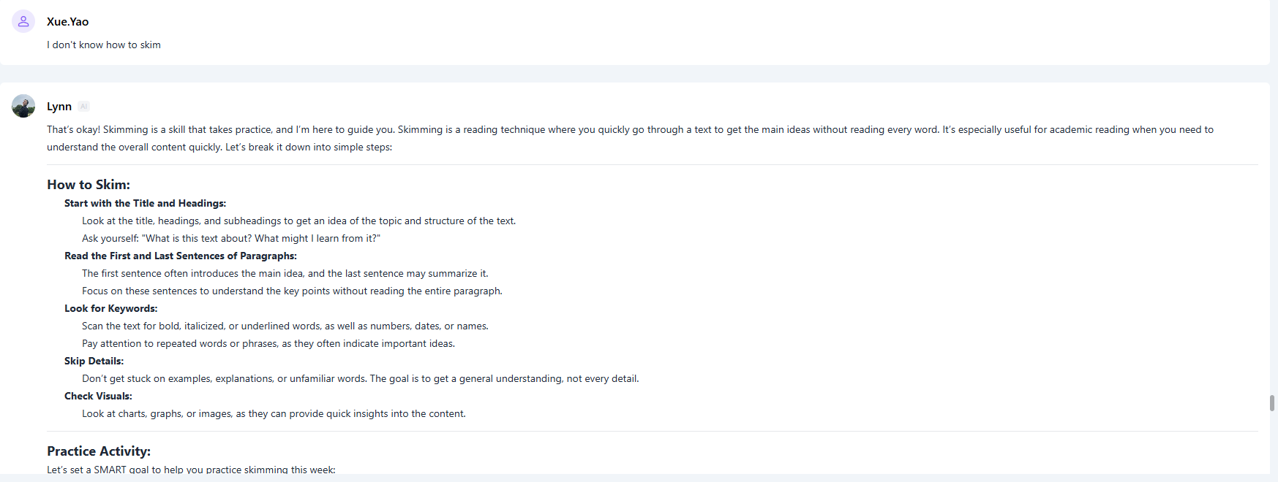The image size is (1278, 482).
Task: Click "Start with the Title and Headings:" step
Action: [145, 204]
